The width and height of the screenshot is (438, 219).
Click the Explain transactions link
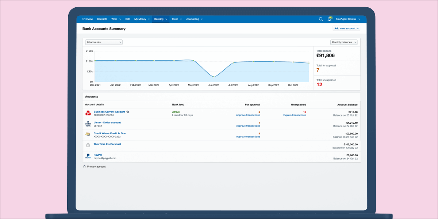(x=295, y=115)
